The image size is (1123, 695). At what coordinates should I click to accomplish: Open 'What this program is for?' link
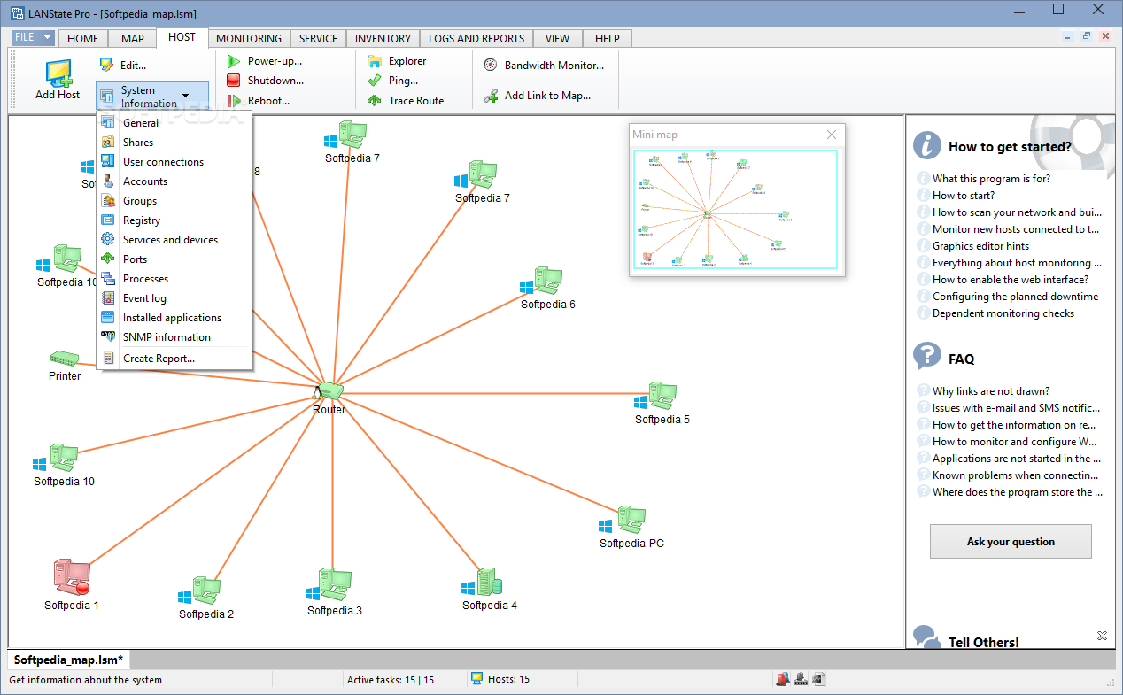[991, 179]
